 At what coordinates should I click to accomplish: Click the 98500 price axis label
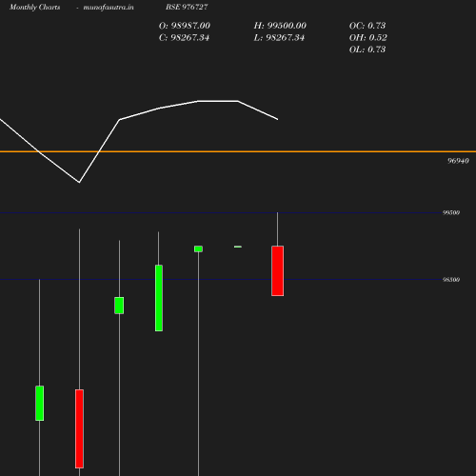(451, 280)
